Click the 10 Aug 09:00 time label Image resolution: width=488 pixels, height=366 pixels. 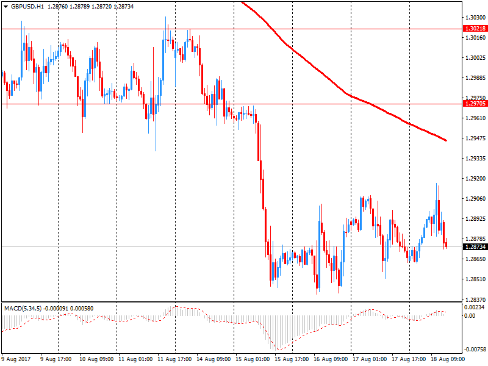click(x=96, y=359)
